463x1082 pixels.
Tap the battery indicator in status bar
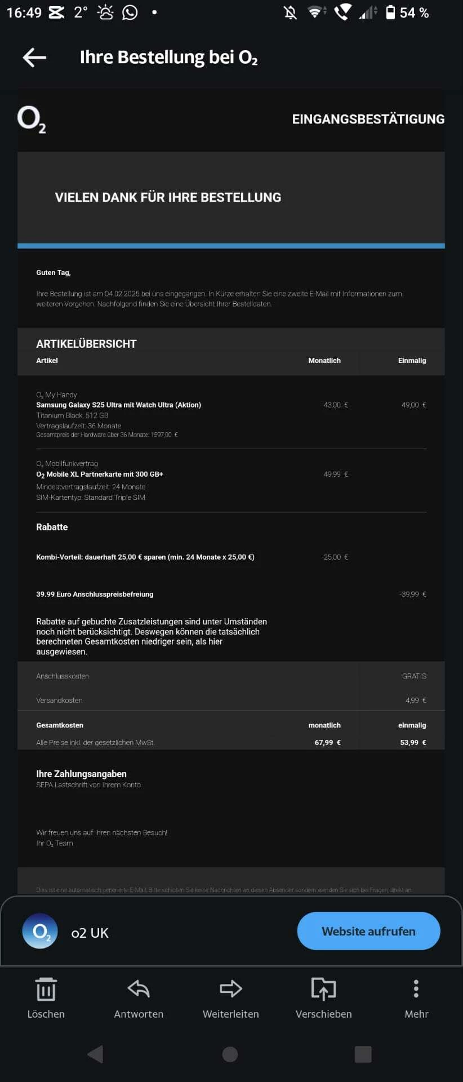click(390, 12)
